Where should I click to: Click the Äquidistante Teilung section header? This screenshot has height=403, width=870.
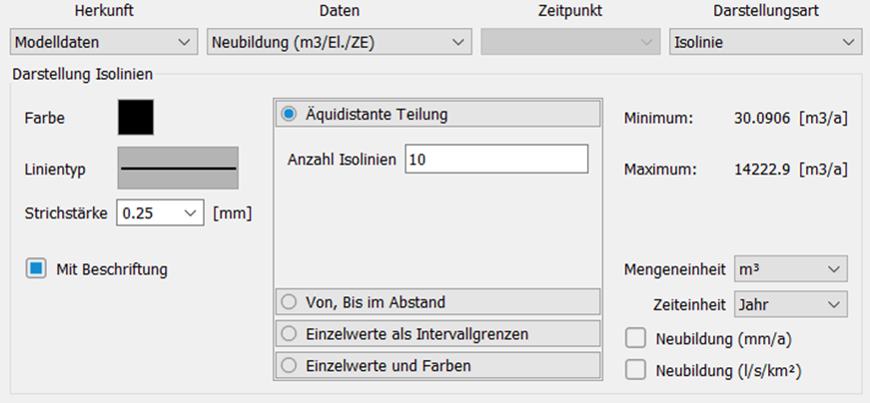(437, 114)
